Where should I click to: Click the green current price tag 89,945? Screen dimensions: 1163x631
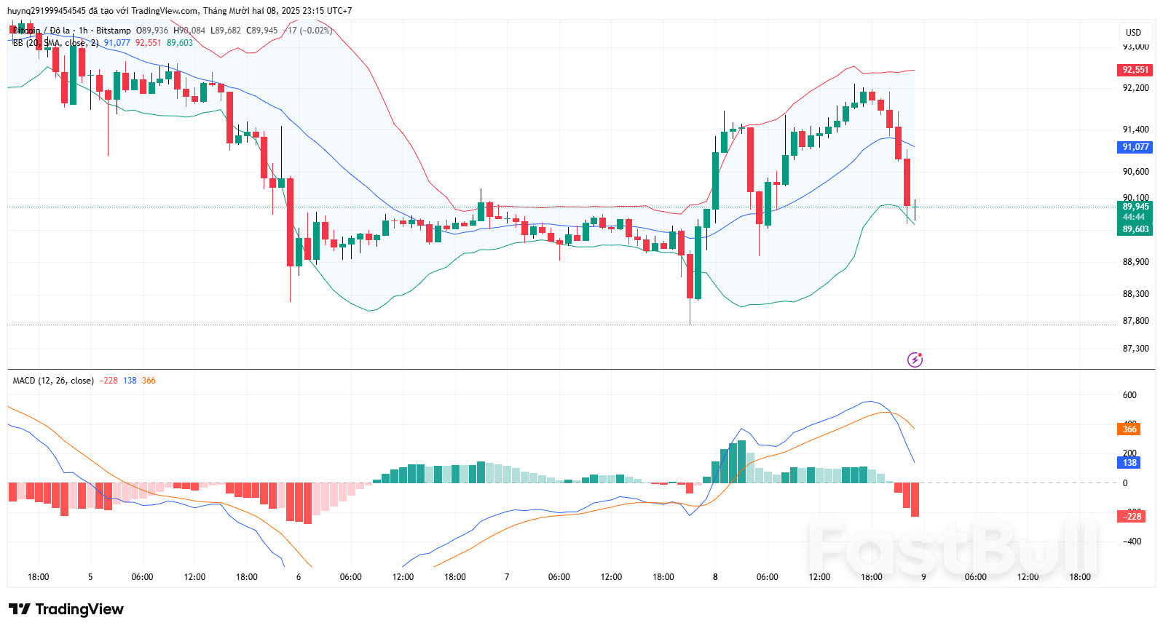pyautogui.click(x=1135, y=207)
